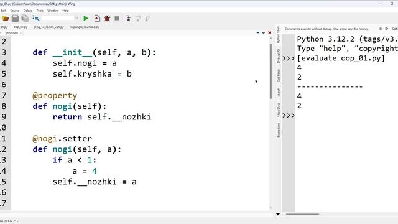Open a file with the folder icon
Image resolution: width=398 pixels, height=224 pixels.
point(6,18)
